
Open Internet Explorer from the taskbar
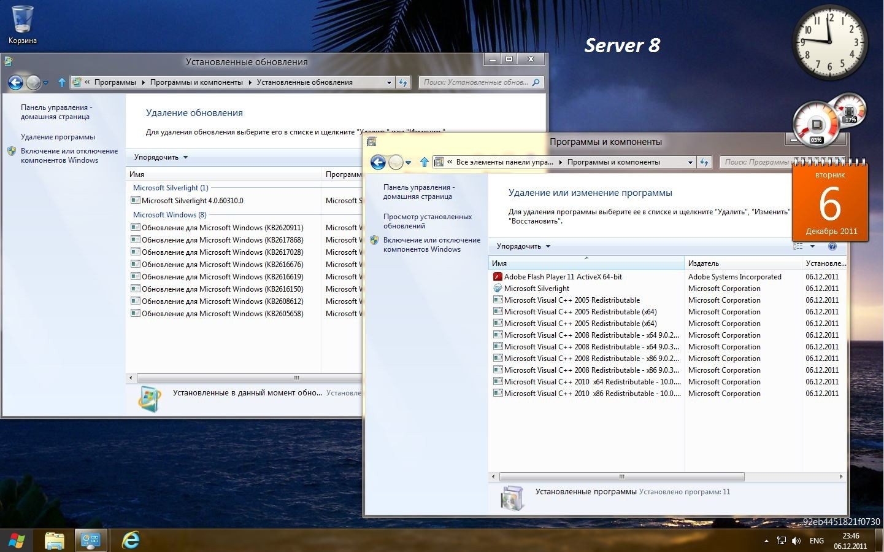tap(130, 540)
